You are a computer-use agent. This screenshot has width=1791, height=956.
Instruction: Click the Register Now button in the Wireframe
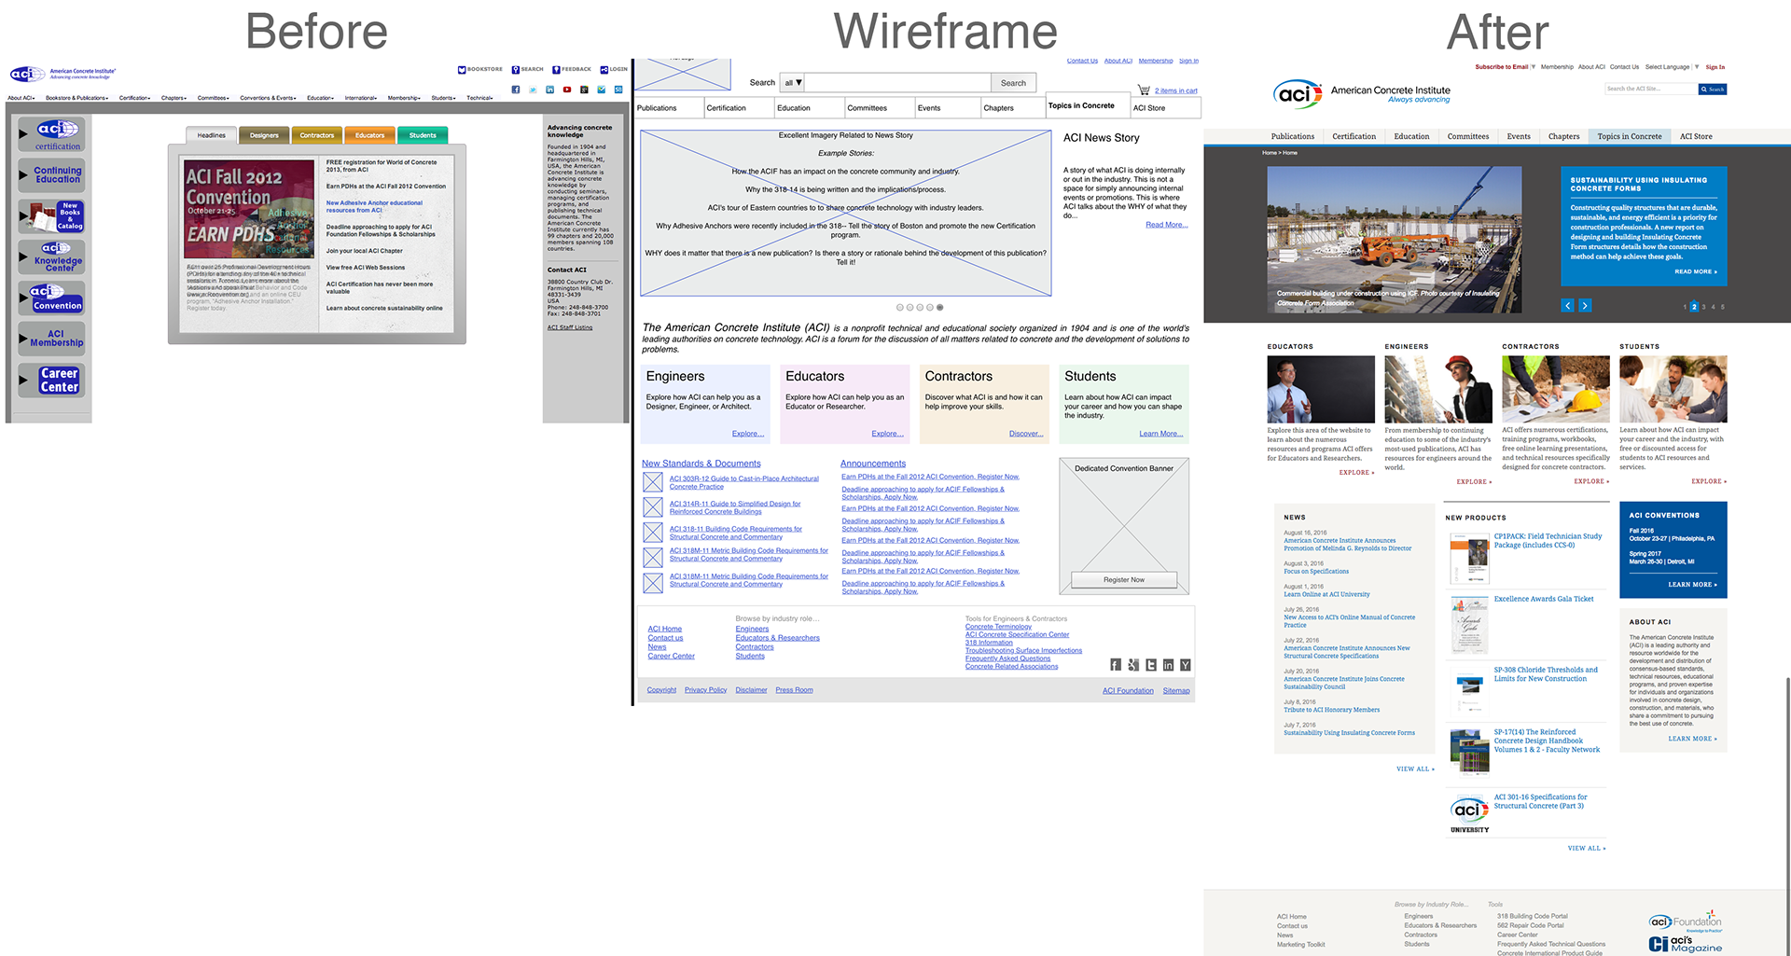click(x=1124, y=580)
